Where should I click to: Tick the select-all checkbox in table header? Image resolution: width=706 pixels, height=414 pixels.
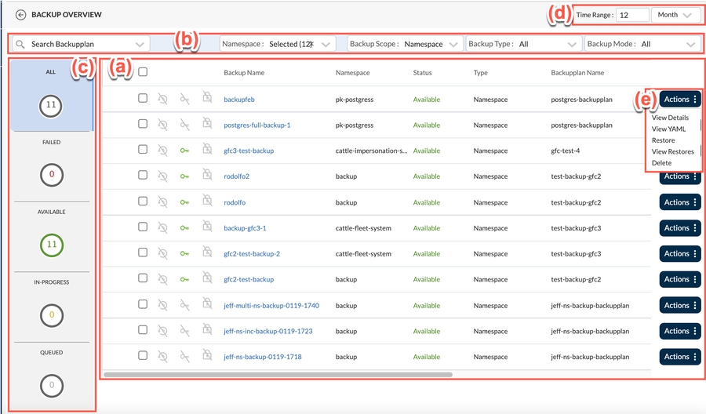[143, 72]
